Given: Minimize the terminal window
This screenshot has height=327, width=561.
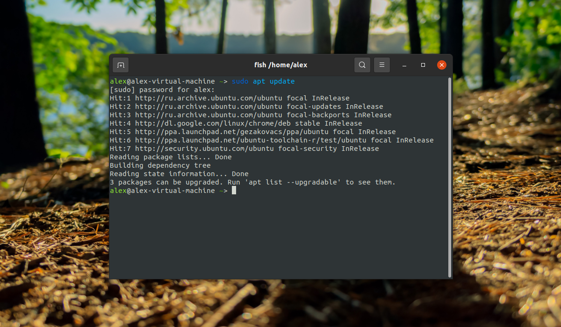Looking at the screenshot, I should (x=404, y=65).
